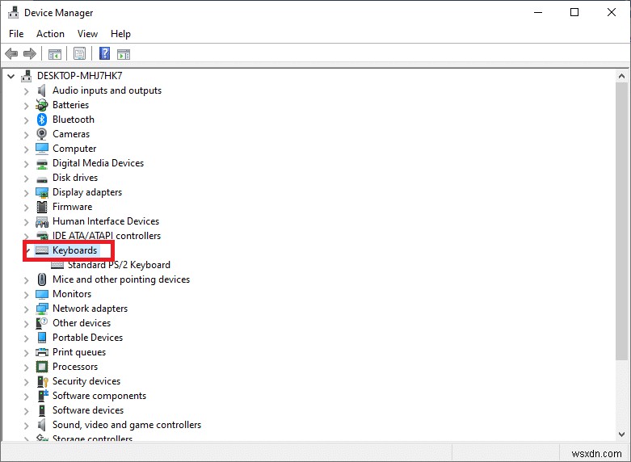Click the Standard PS/2 Keyboard device icon
The image size is (631, 462).
(57, 265)
